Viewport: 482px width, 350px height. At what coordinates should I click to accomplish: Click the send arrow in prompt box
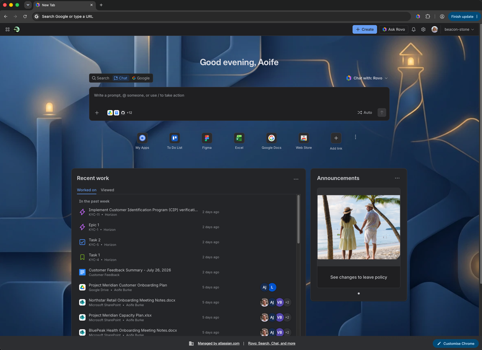[x=382, y=113]
